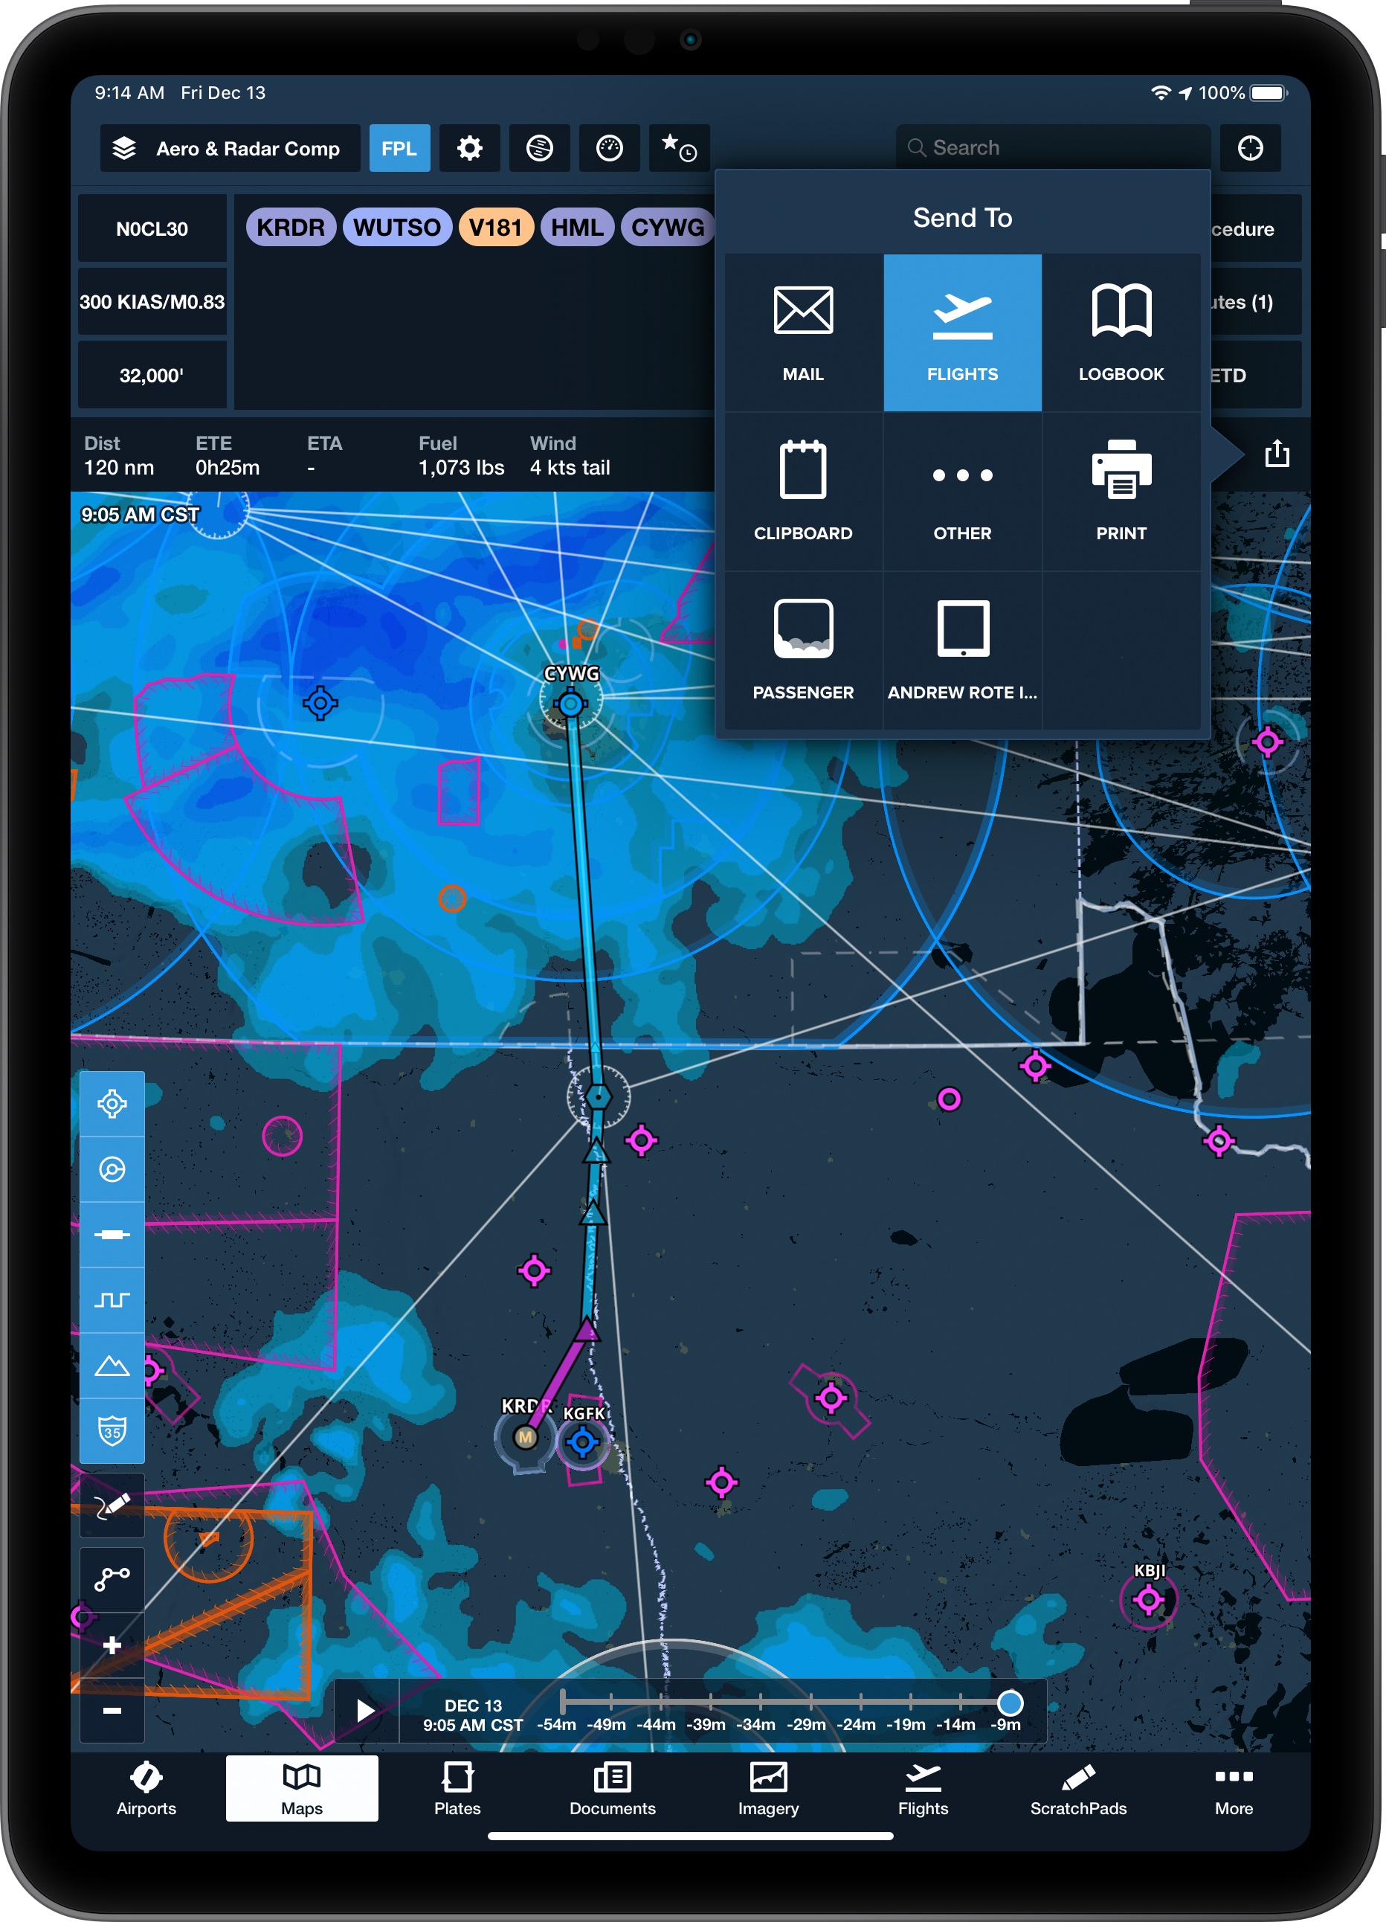The width and height of the screenshot is (1386, 1922).
Task: Expand the 300 KIAS/M0.83 speed selector
Action: (x=152, y=302)
